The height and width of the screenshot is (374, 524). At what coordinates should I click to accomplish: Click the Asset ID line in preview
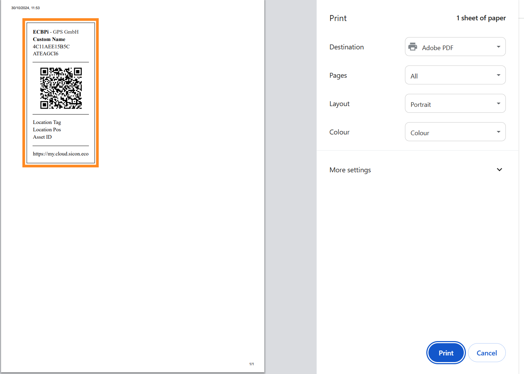[42, 137]
